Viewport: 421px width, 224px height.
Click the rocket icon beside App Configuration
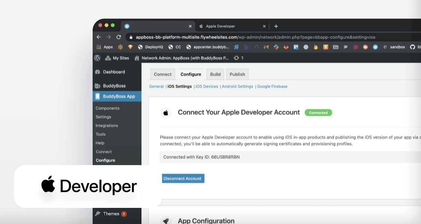(x=166, y=221)
